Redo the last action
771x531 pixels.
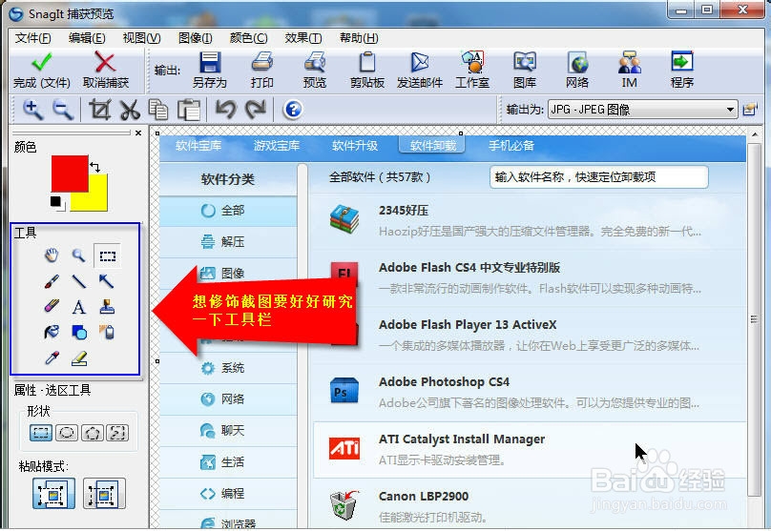[x=256, y=109]
